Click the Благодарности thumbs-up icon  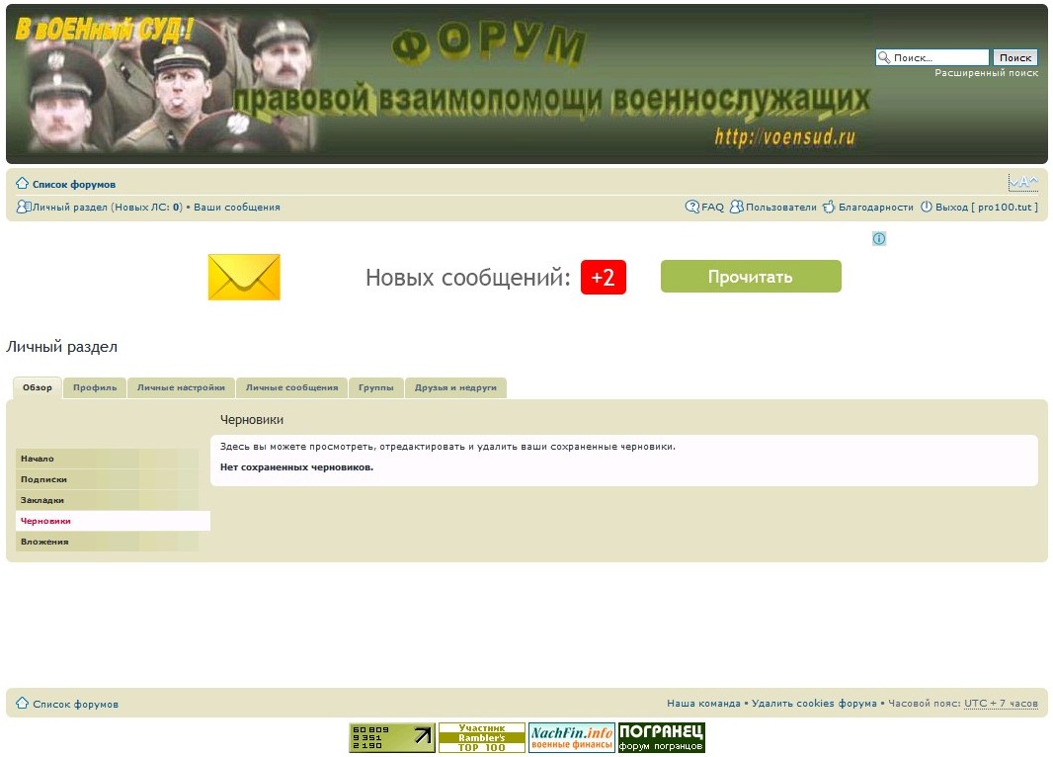click(x=829, y=208)
